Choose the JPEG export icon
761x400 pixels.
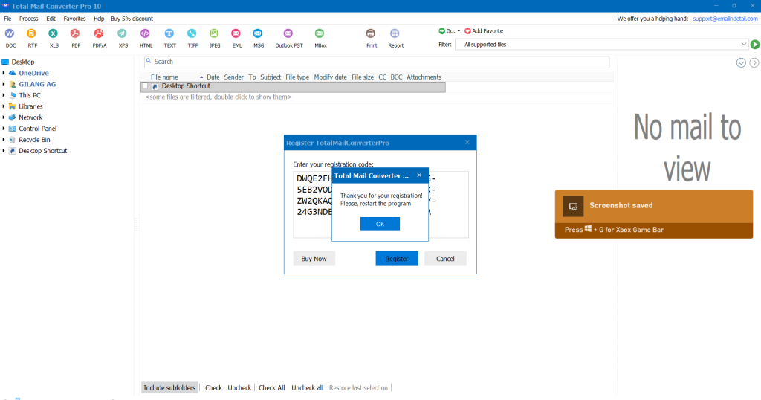214,33
